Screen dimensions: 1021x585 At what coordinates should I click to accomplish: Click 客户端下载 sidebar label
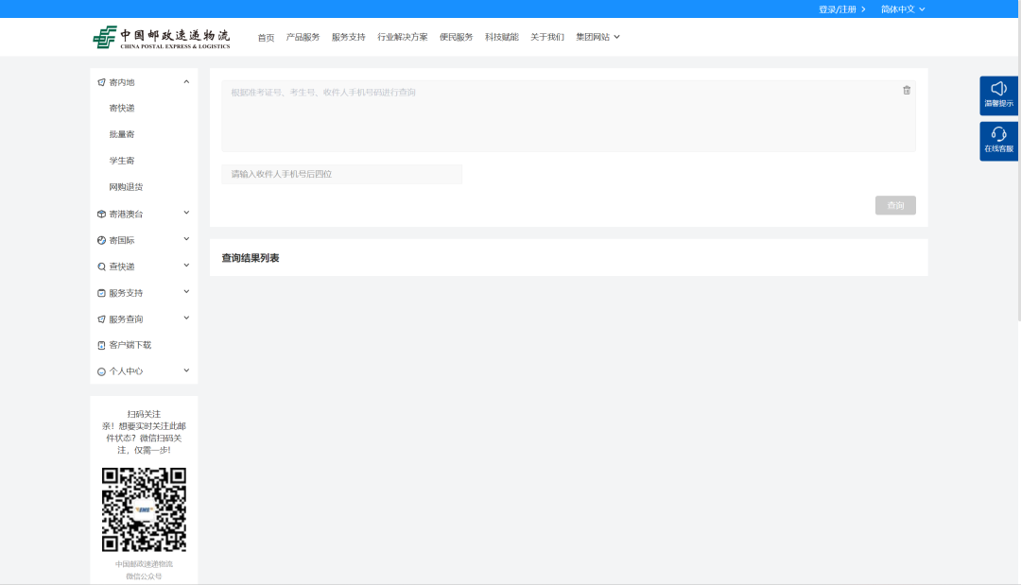(x=130, y=345)
